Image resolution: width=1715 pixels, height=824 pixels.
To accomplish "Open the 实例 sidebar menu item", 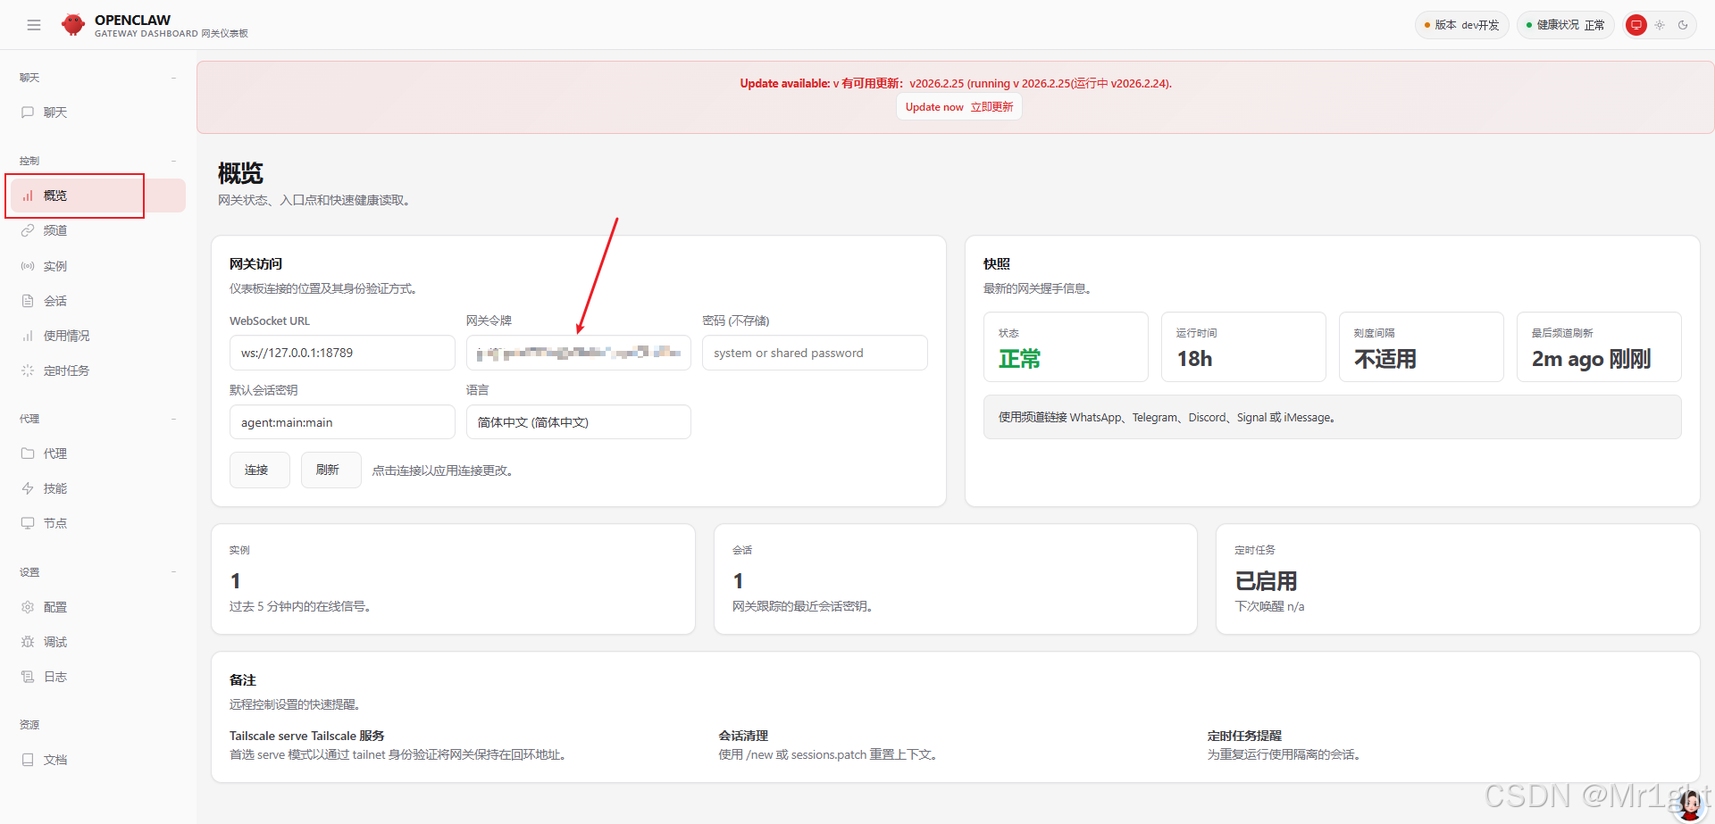I will pos(98,266).
